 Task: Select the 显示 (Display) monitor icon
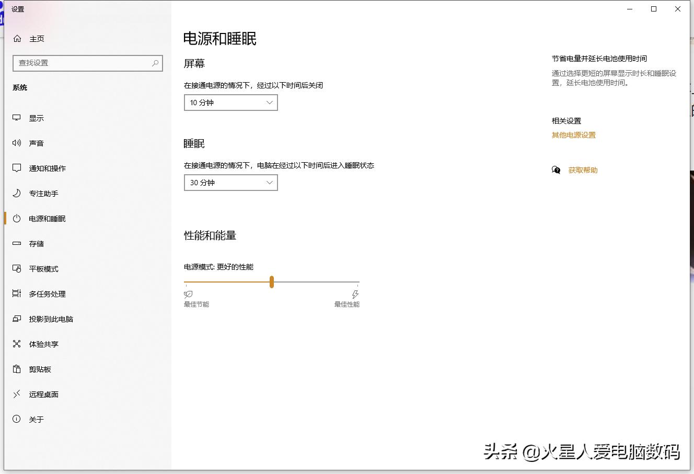pos(18,118)
